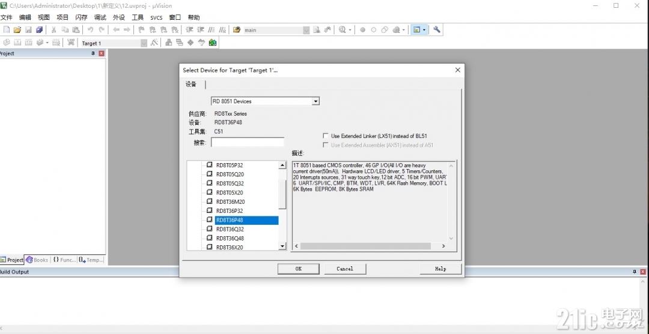The height and width of the screenshot is (334, 649).
Task: Confirm device selection with OK
Action: (299, 269)
